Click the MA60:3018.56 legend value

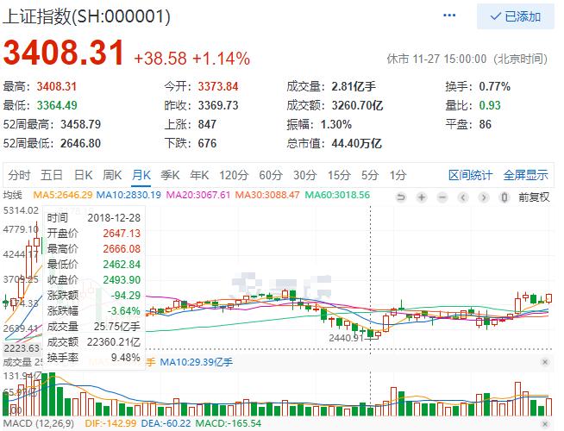337,195
